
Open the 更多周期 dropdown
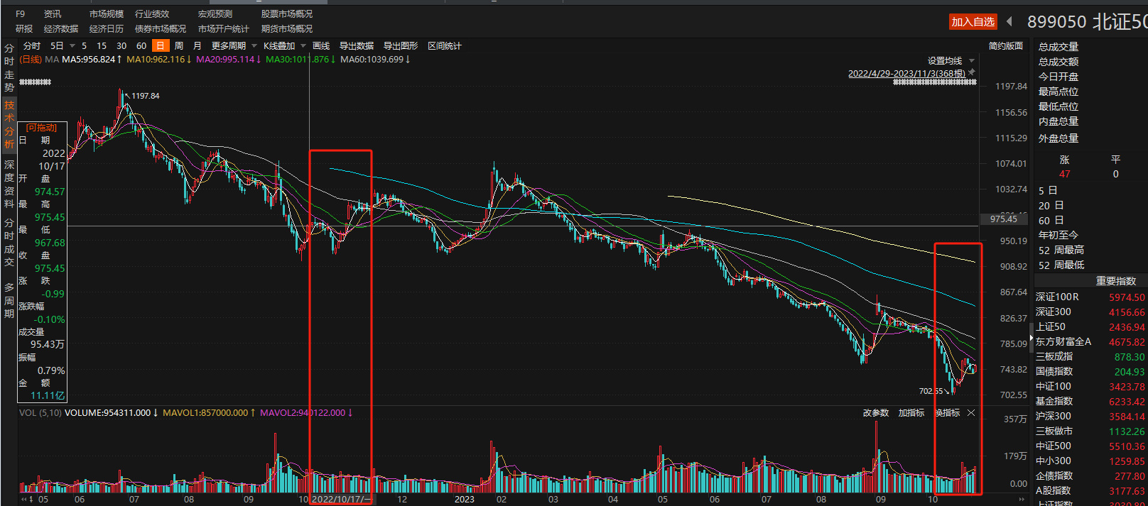coord(234,45)
